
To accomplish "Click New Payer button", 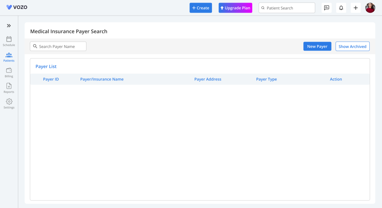I will tap(317, 47).
